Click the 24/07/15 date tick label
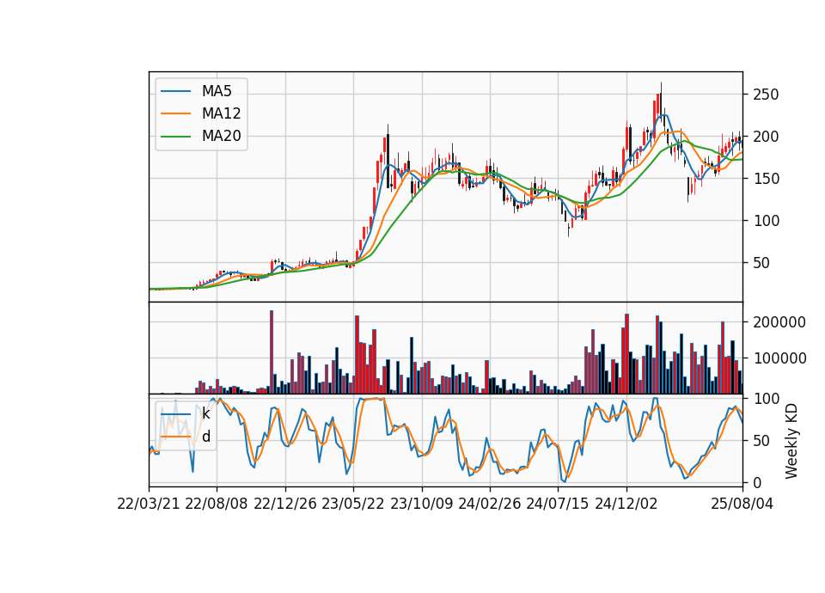This screenshot has width=825, height=593. (558, 504)
